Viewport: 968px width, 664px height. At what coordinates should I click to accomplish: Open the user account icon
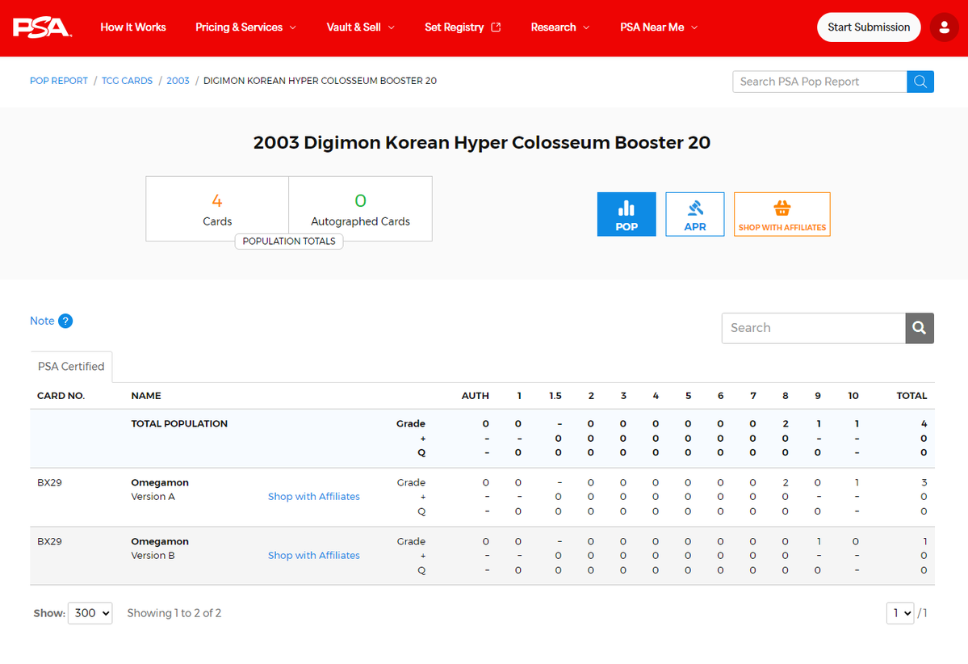(944, 27)
